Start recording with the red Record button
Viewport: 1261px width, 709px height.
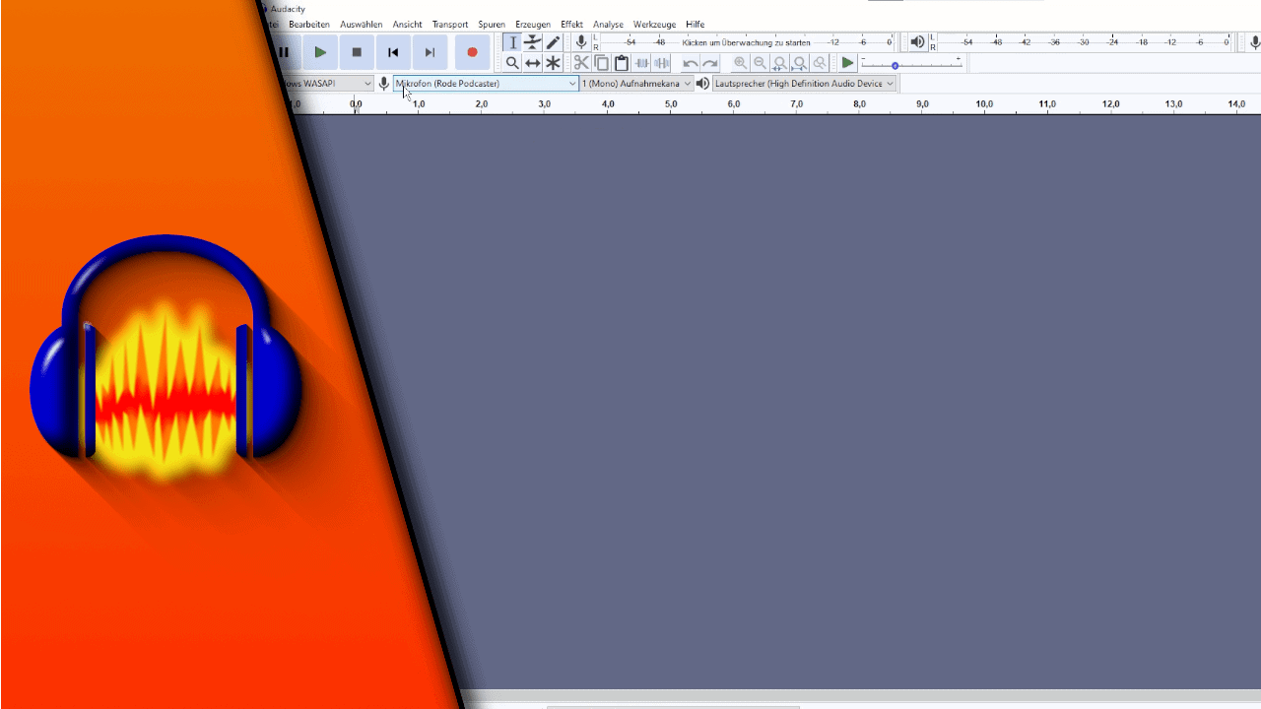(x=472, y=52)
